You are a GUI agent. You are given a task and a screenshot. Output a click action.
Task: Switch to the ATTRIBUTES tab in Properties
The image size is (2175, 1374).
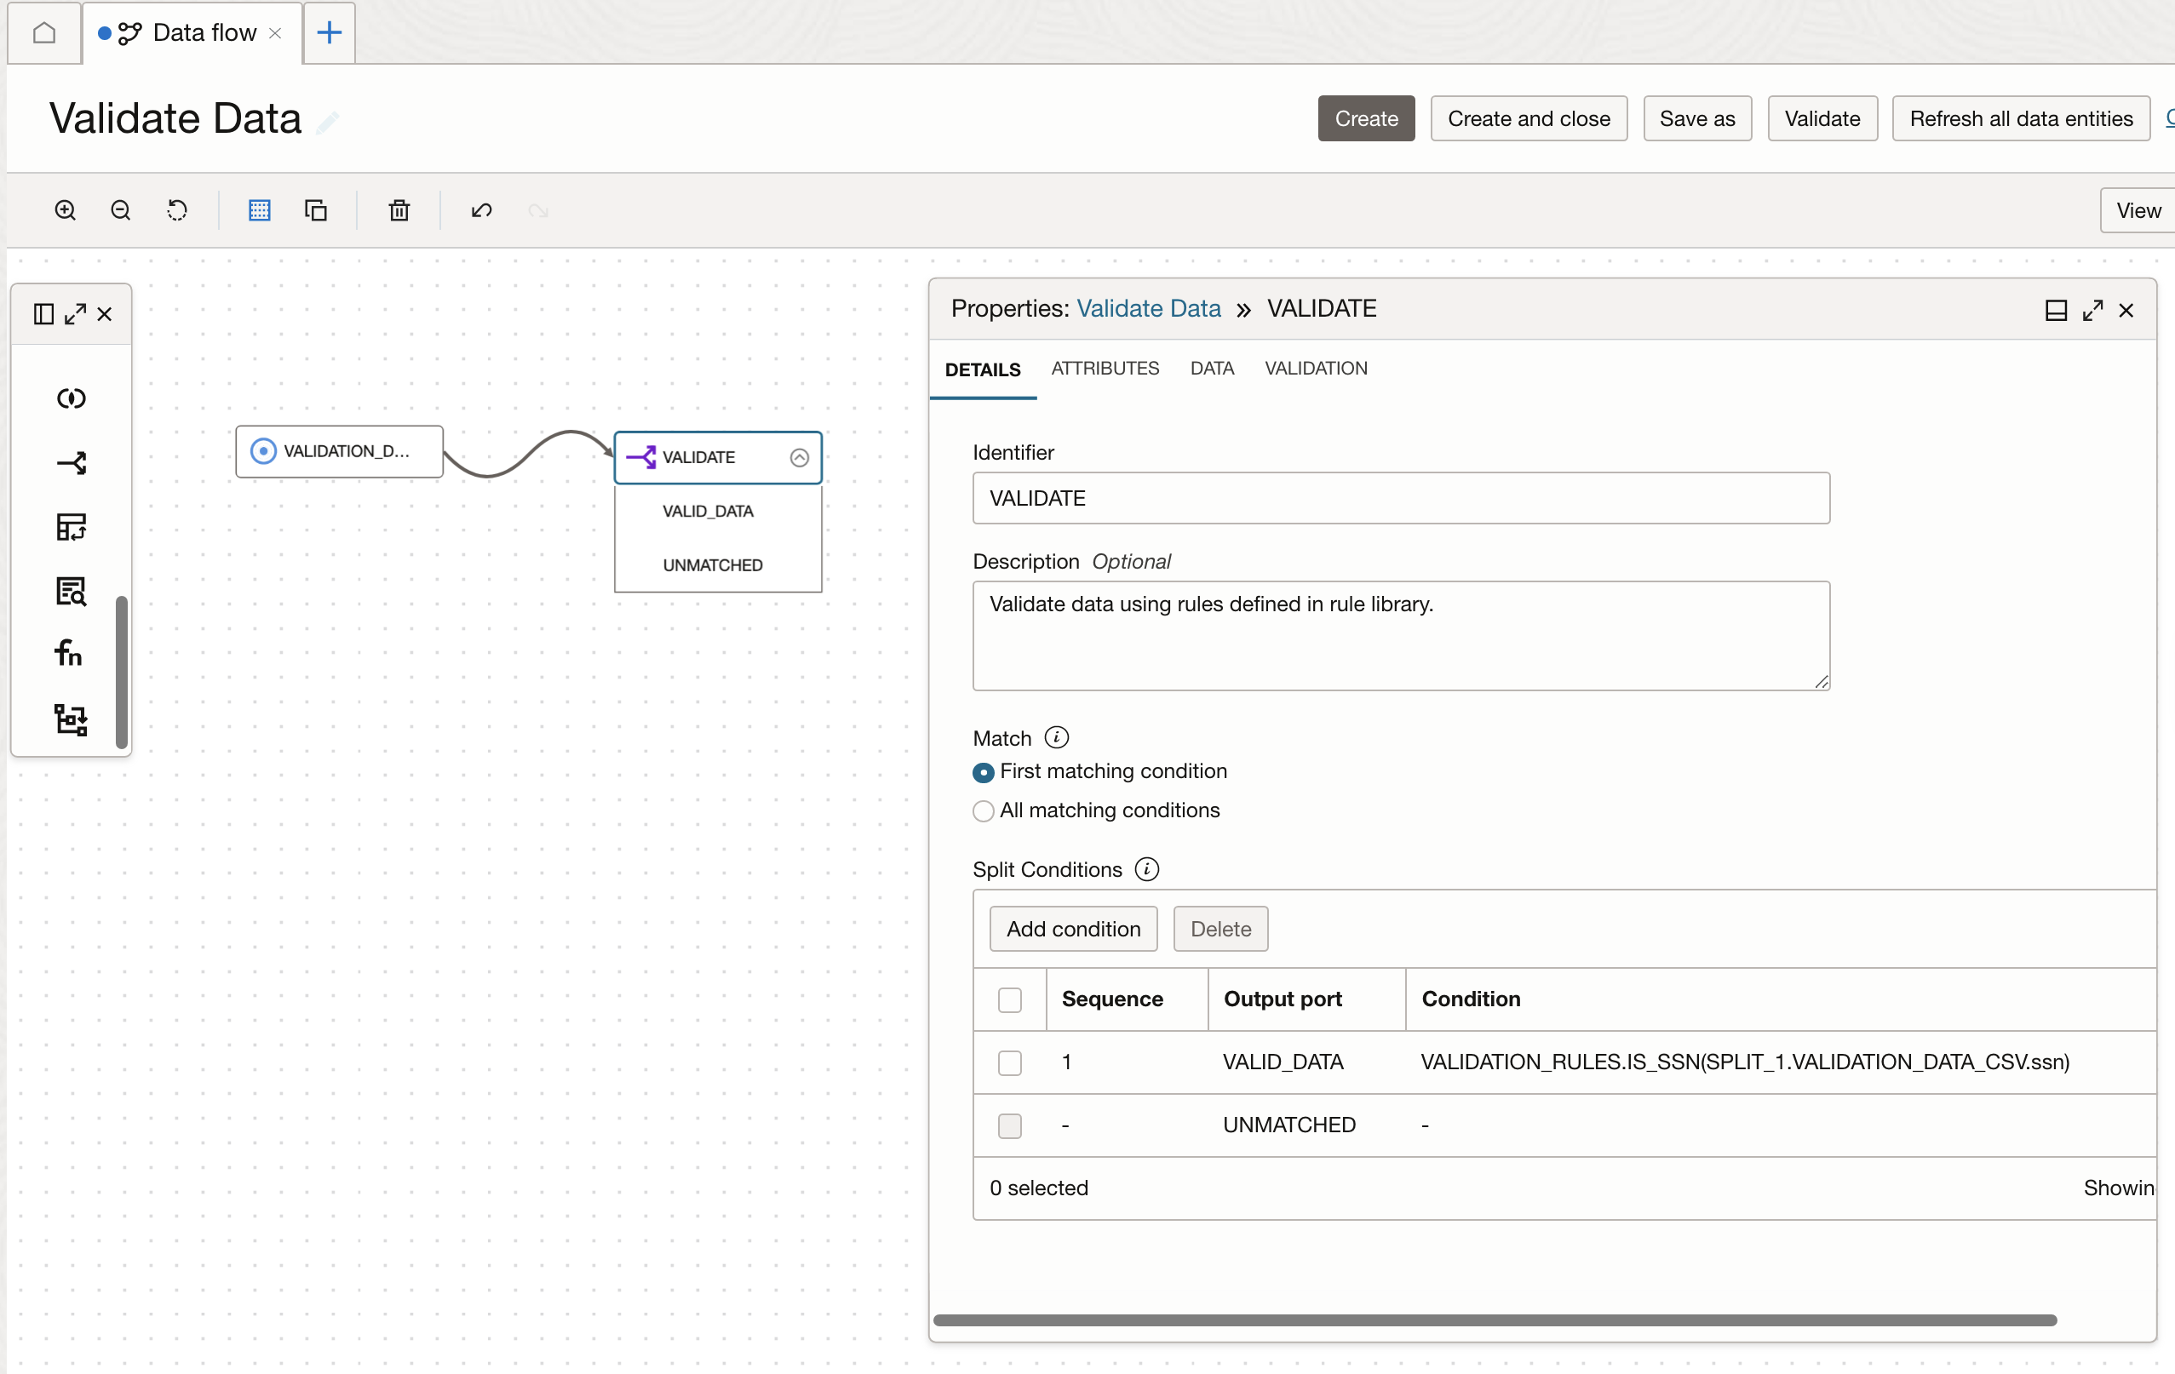(x=1105, y=369)
